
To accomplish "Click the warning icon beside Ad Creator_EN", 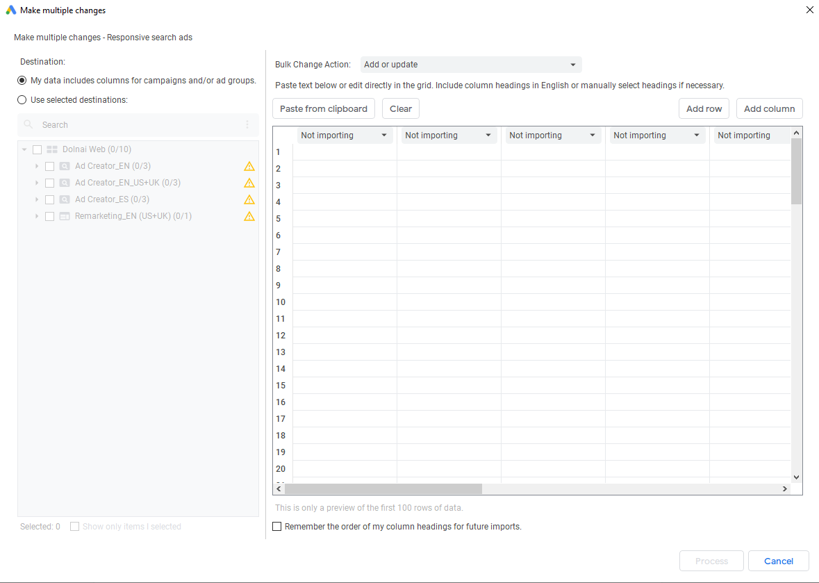I will coord(249,166).
